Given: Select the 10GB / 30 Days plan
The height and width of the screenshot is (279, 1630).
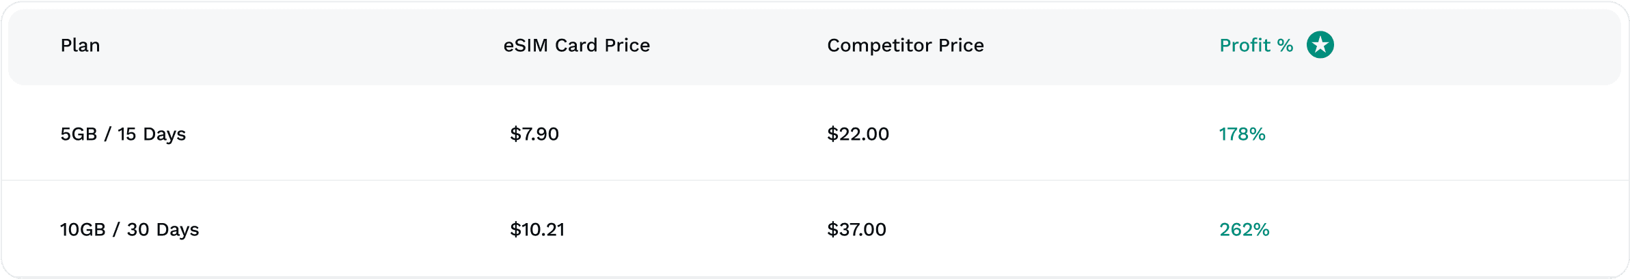Looking at the screenshot, I should pyautogui.click(x=129, y=229).
